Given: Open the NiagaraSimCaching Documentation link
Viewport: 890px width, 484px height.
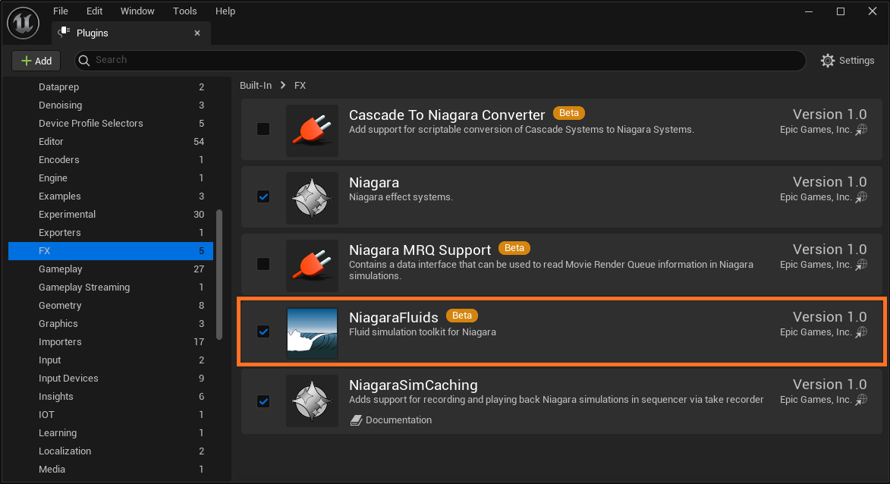Looking at the screenshot, I should (x=398, y=420).
